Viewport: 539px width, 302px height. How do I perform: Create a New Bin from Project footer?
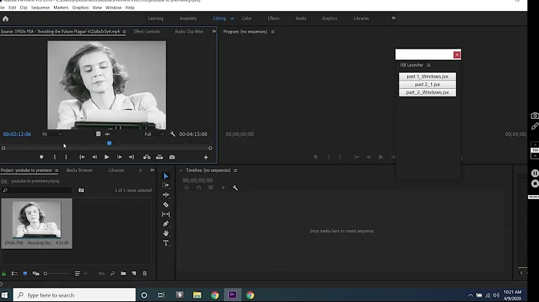tap(123, 274)
